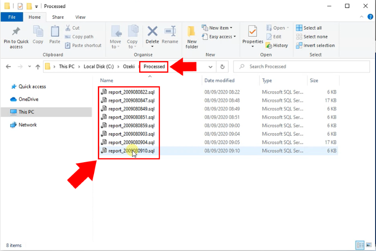The width and height of the screenshot is (376, 251).
Task: Open the Properties ribbon button
Action: pos(252,36)
